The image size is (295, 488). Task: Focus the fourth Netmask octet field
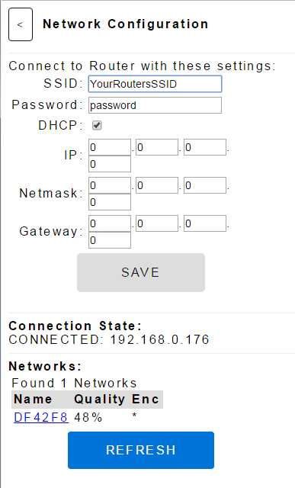(x=110, y=202)
